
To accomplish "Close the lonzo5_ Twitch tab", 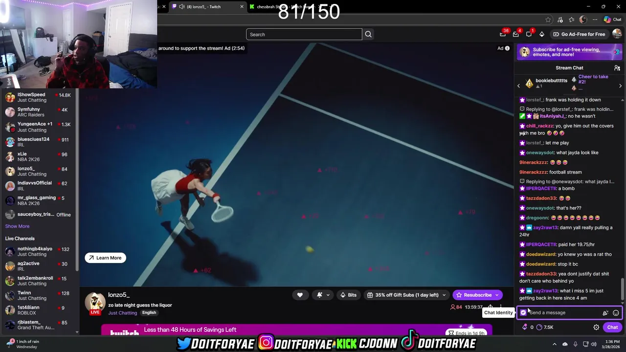I will coord(242,7).
